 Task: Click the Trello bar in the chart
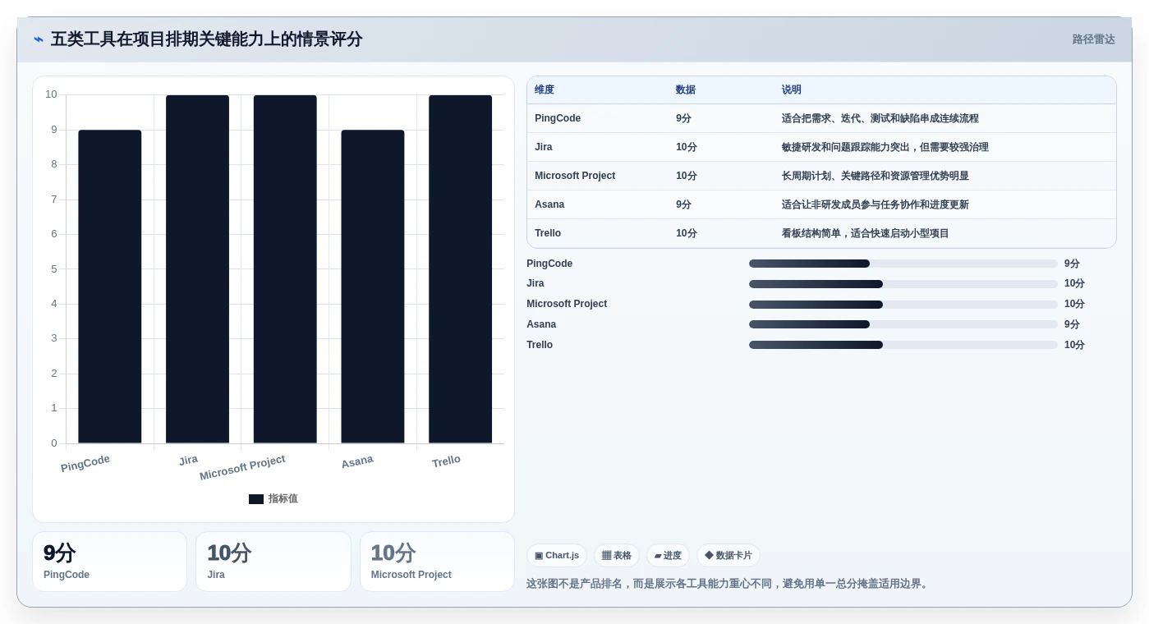point(460,269)
